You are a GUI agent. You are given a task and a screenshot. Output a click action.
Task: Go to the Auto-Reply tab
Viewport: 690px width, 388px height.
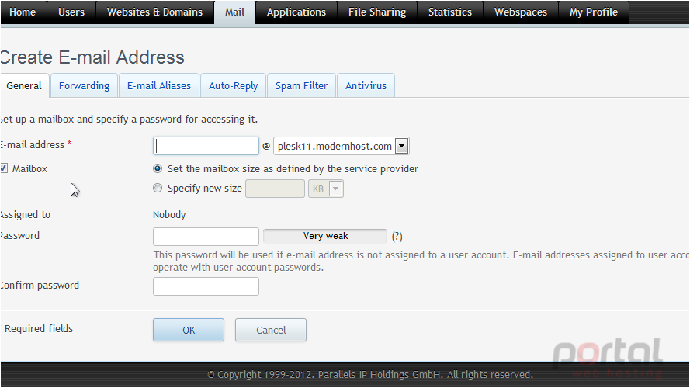point(233,86)
